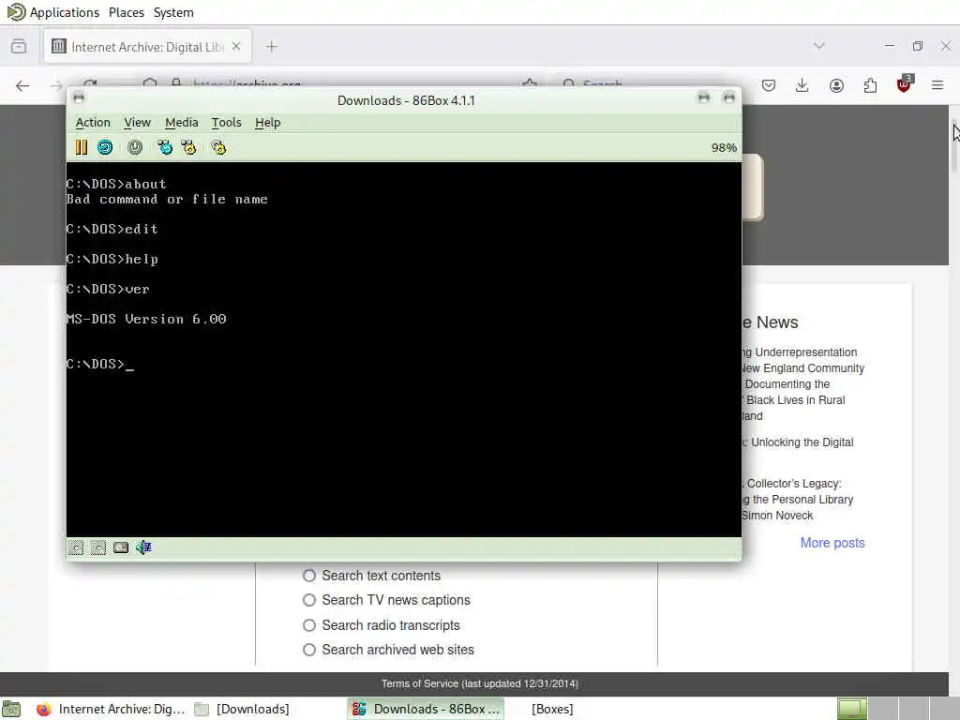960x720 pixels.
Task: Select Search TV news captions option
Action: pos(309,601)
